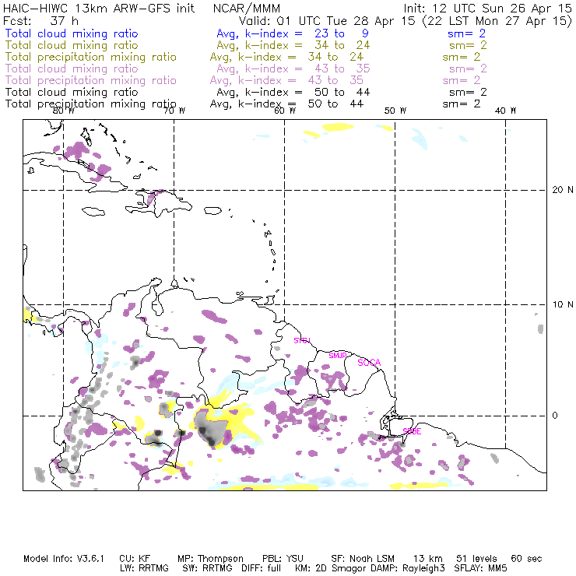Click the 'PBL: YSU' text
This screenshot has height=576, width=576.
(283, 559)
